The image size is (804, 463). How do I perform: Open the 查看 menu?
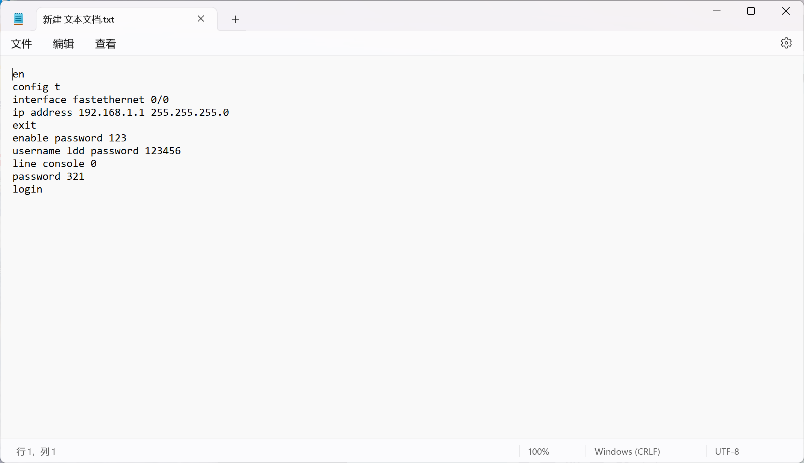click(105, 44)
